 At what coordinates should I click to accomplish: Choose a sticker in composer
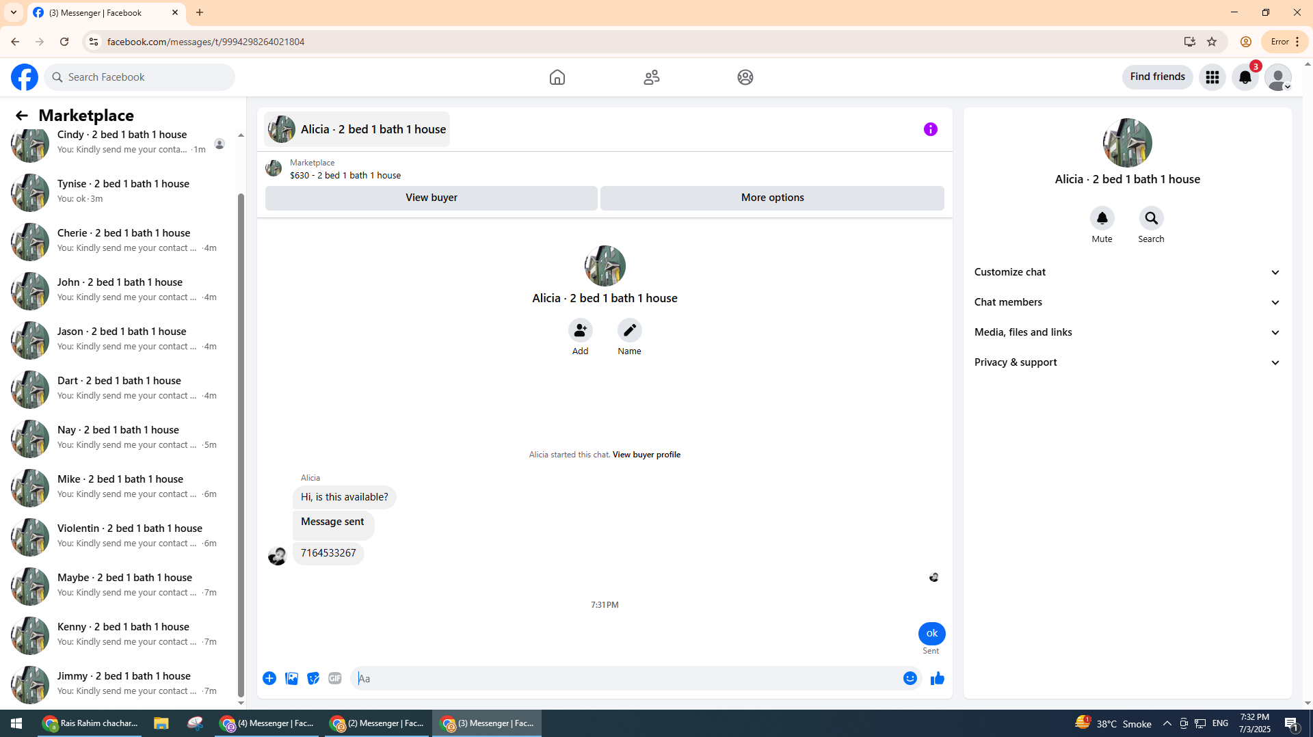(x=313, y=678)
